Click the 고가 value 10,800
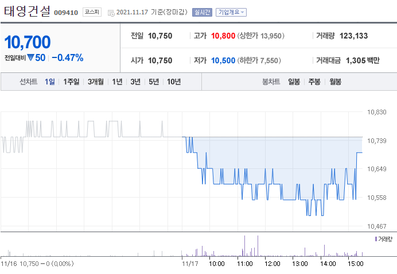Image resolution: width=397 pixels, height=274 pixels. 223,36
